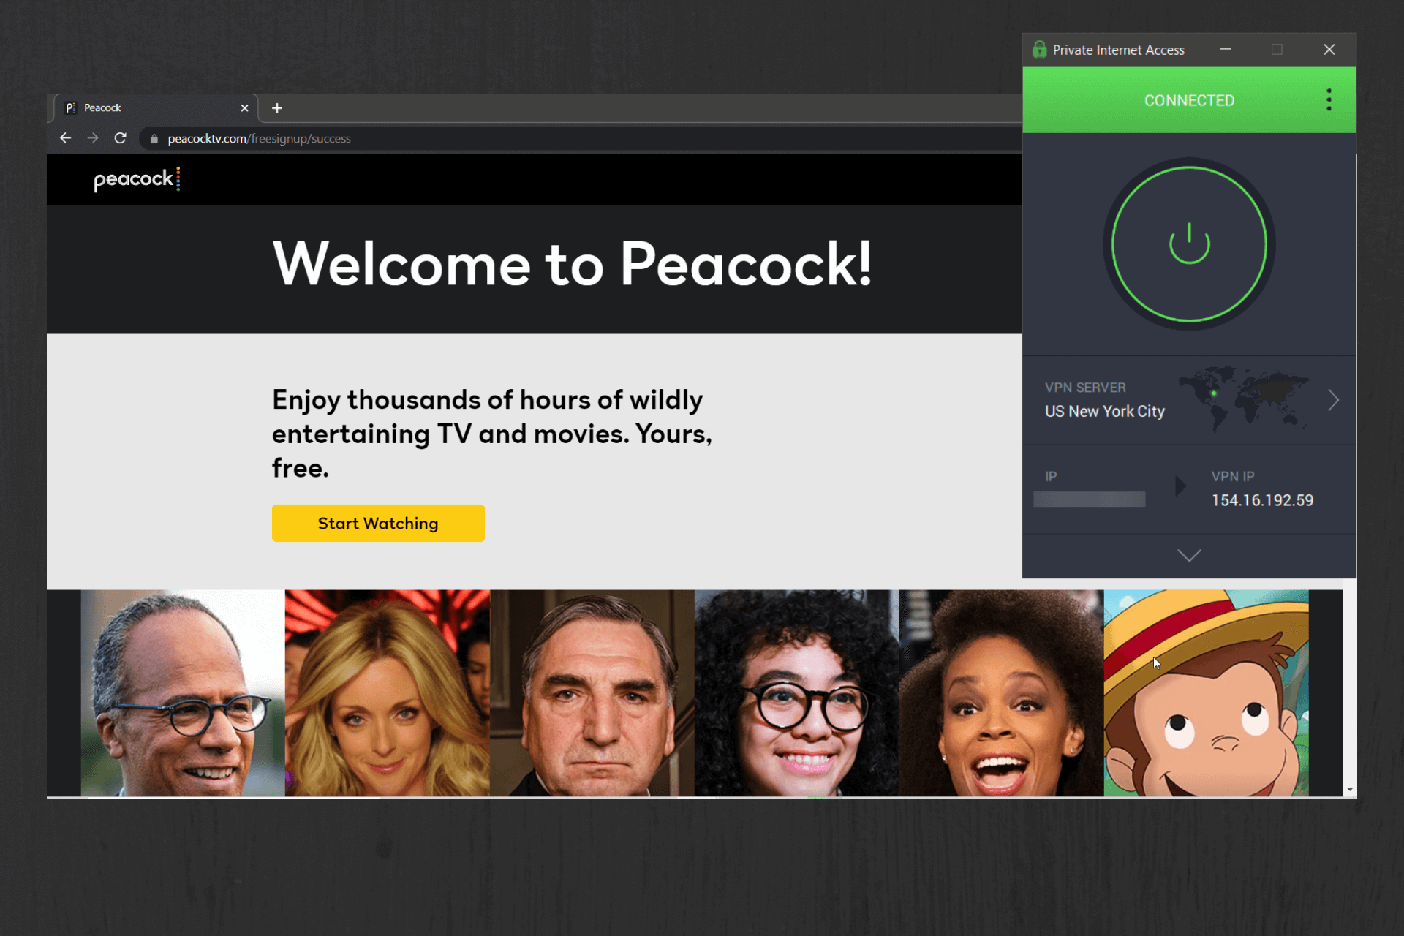Click the browser back arrow icon

[x=67, y=138]
